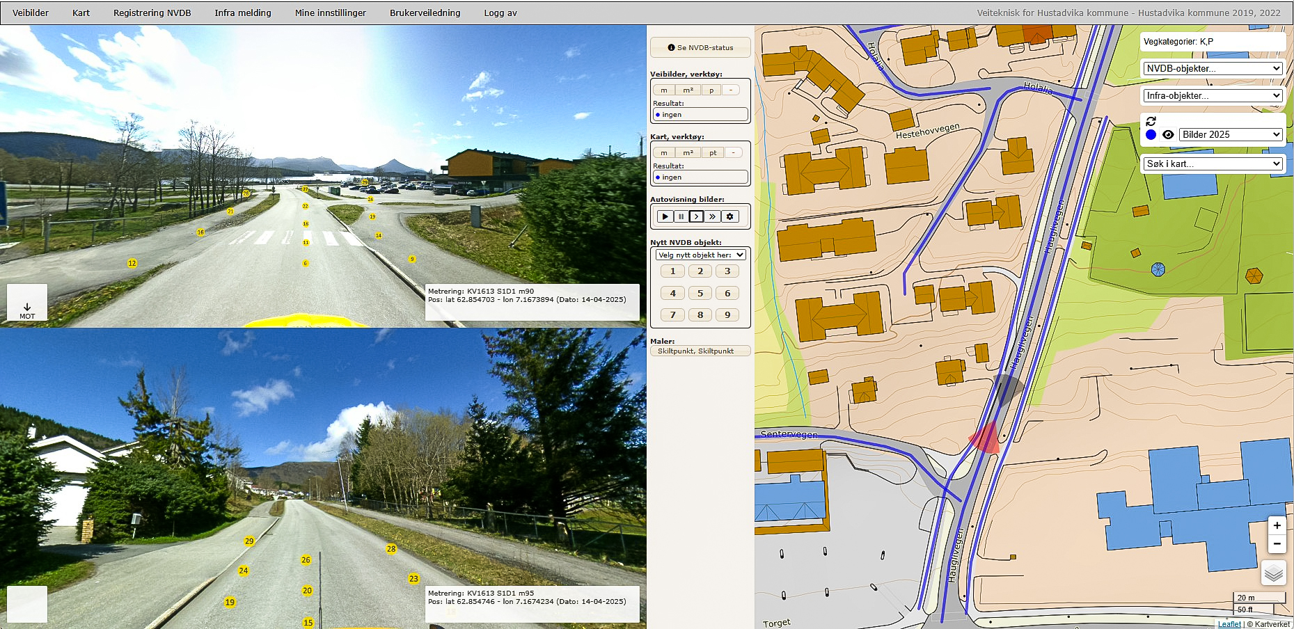This screenshot has width=1294, height=629.
Task: Click the refresh icon on map panel
Action: (1151, 121)
